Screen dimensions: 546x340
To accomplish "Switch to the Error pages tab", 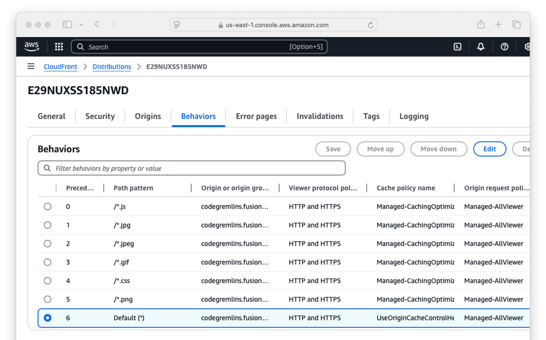I will point(256,116).
